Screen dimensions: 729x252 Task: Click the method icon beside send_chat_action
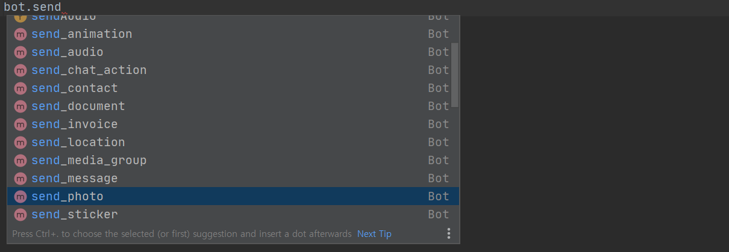(20, 70)
